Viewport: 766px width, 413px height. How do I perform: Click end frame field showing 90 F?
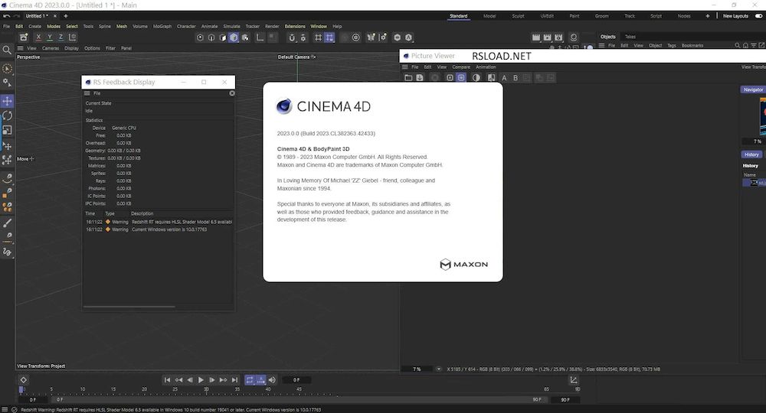point(565,399)
